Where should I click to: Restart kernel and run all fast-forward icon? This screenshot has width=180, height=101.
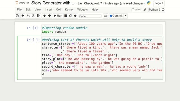point(75,16)
